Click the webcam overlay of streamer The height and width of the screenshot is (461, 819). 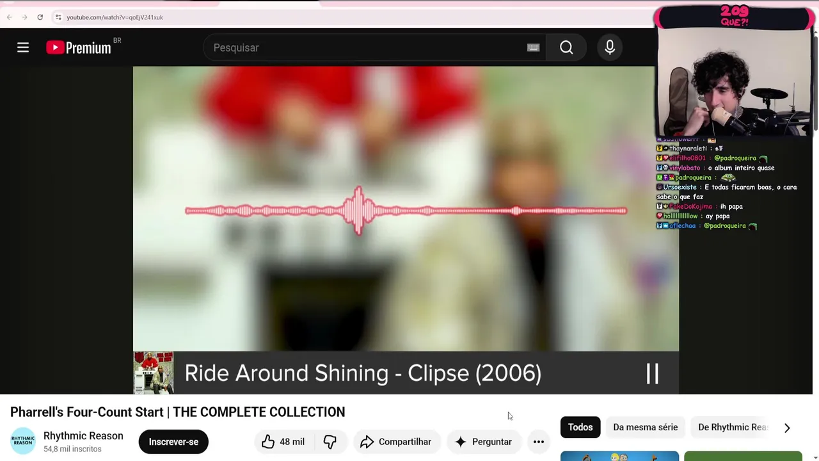pyautogui.click(x=734, y=82)
